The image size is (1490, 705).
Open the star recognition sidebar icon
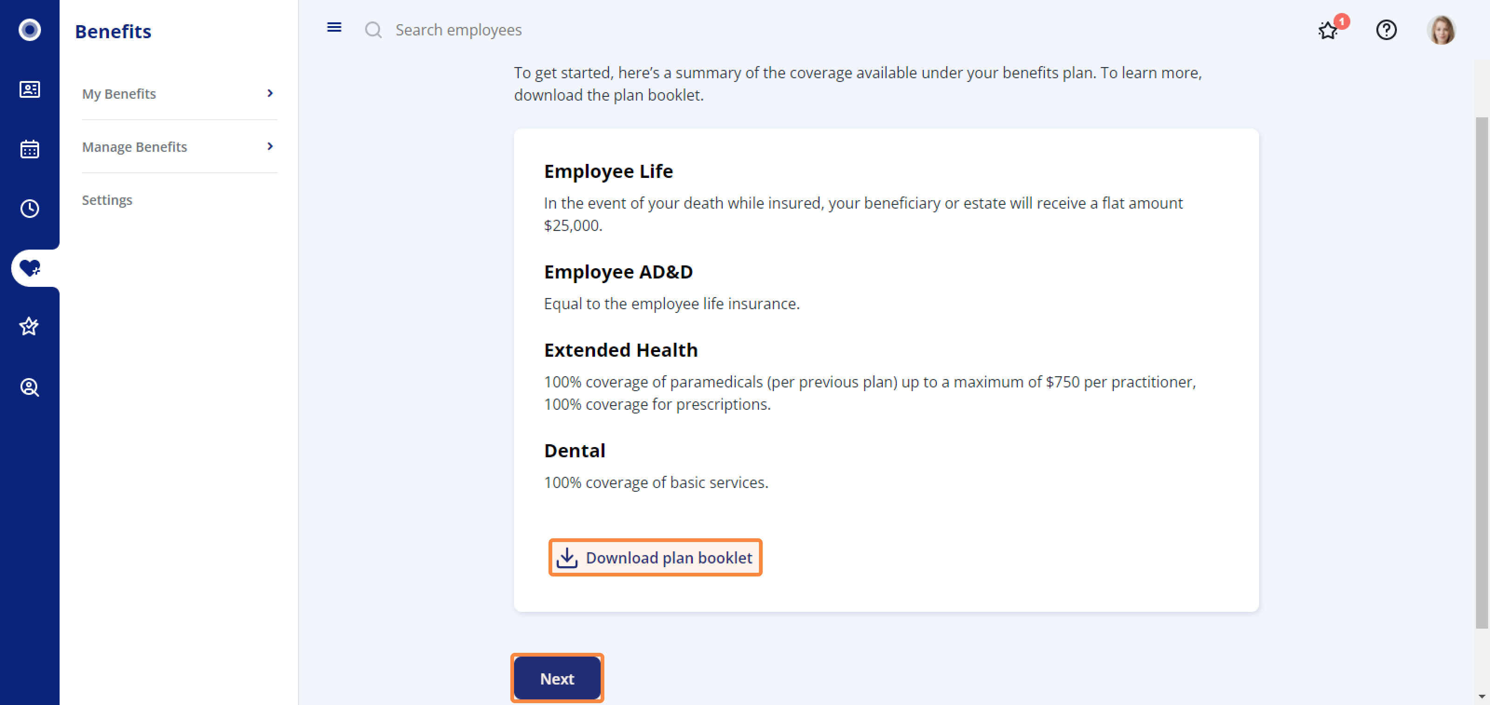coord(29,327)
